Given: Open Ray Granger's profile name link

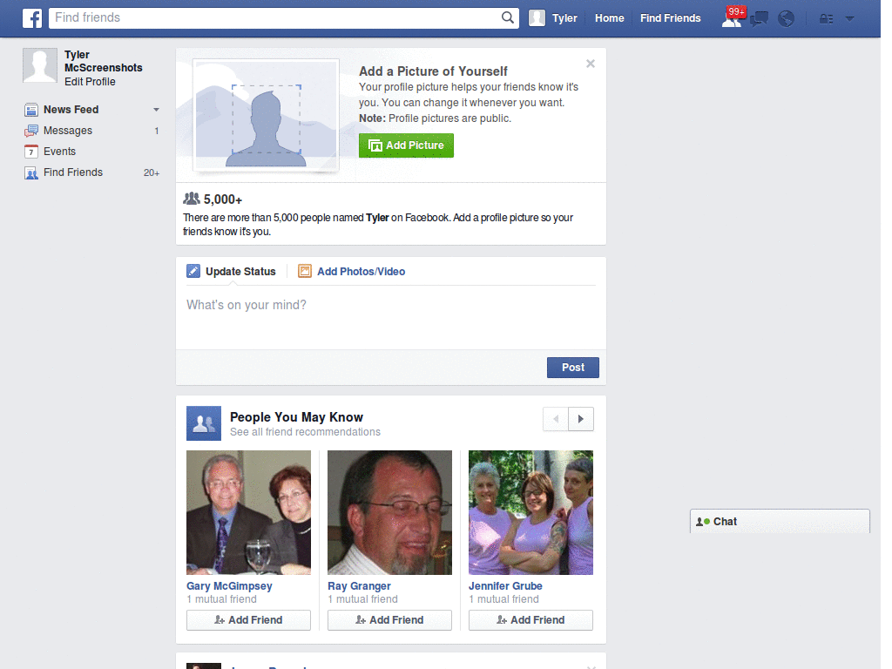Looking at the screenshot, I should click(x=359, y=586).
